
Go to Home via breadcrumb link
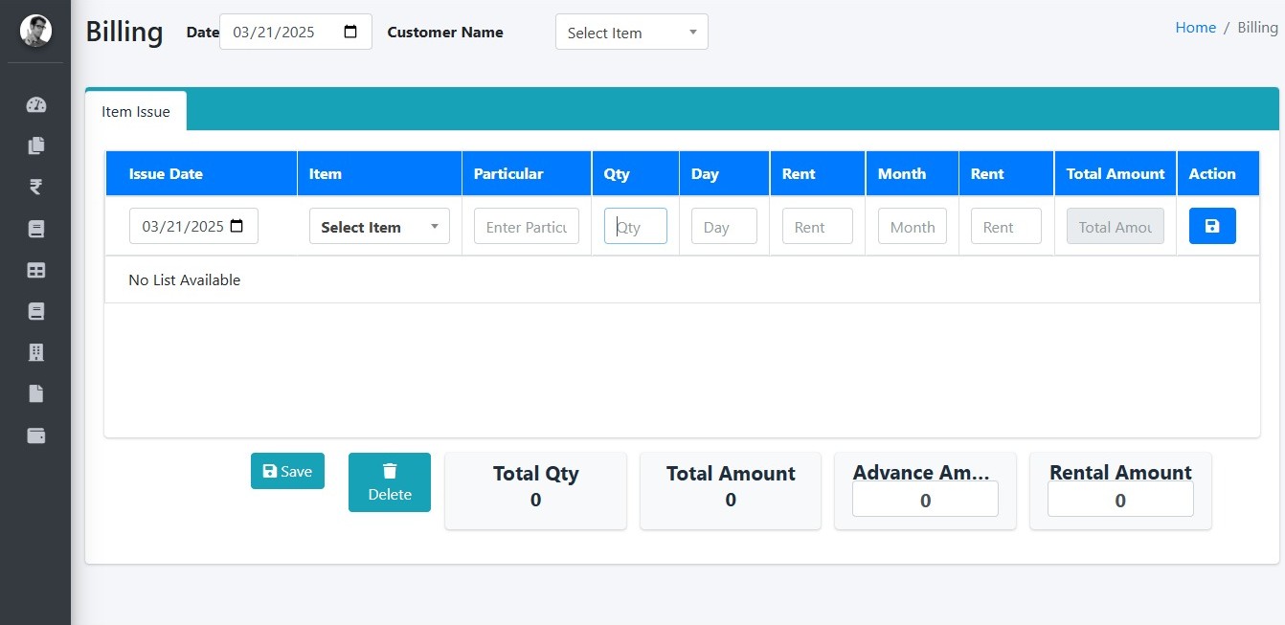(x=1195, y=28)
